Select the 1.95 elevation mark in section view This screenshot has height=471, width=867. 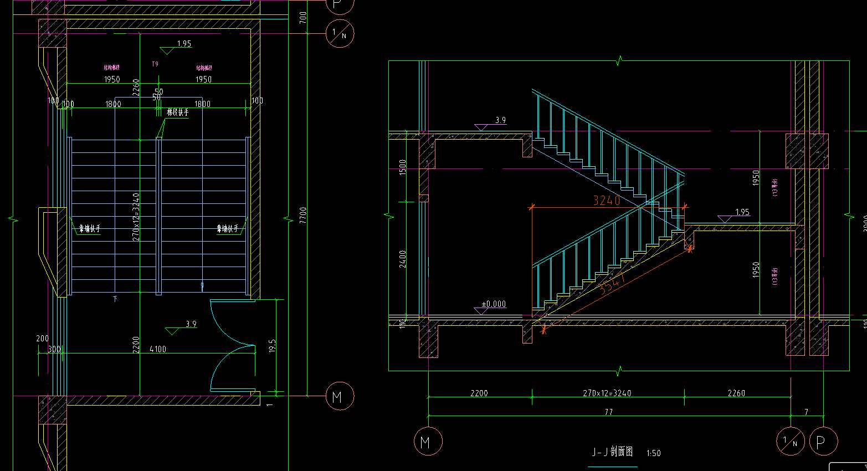point(742,212)
